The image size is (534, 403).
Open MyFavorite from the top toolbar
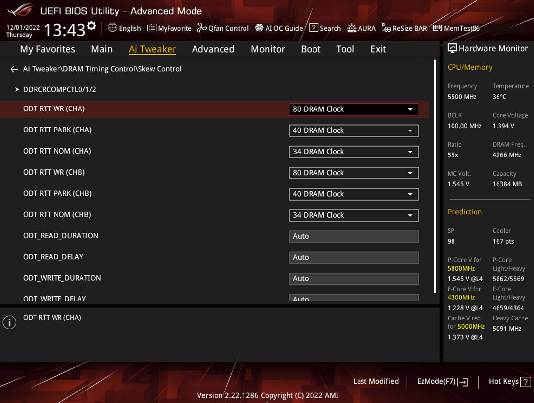[170, 28]
